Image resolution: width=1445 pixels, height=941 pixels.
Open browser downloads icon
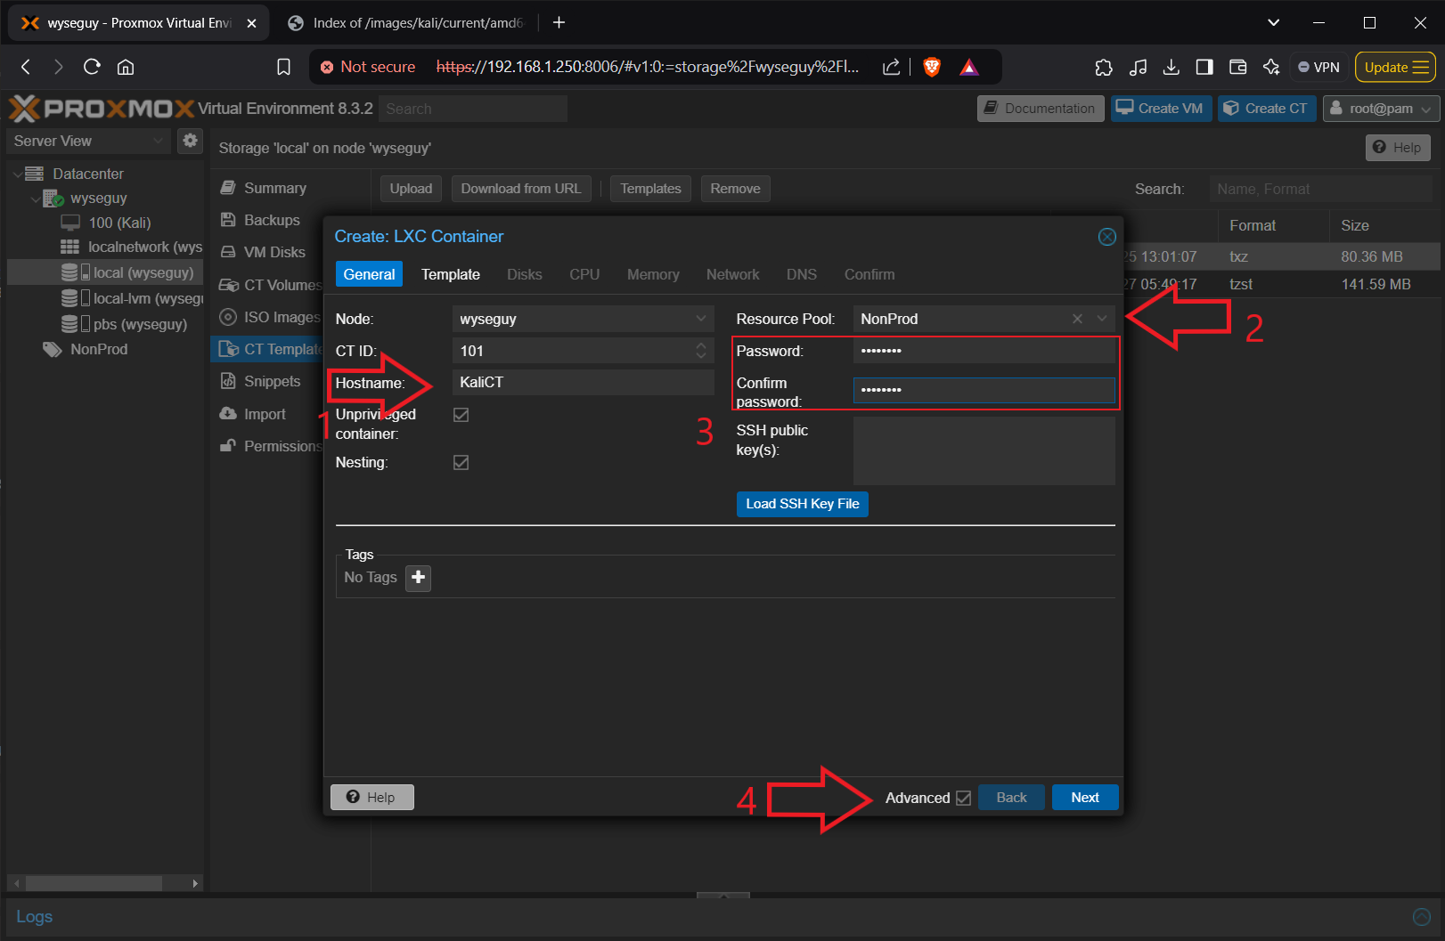click(1172, 67)
